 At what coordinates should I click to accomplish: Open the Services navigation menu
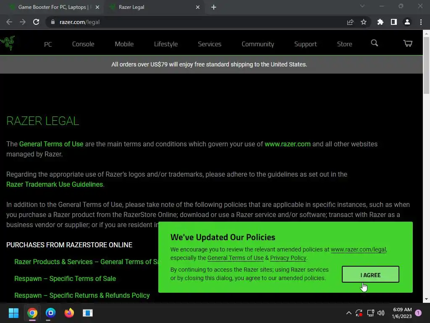(210, 44)
